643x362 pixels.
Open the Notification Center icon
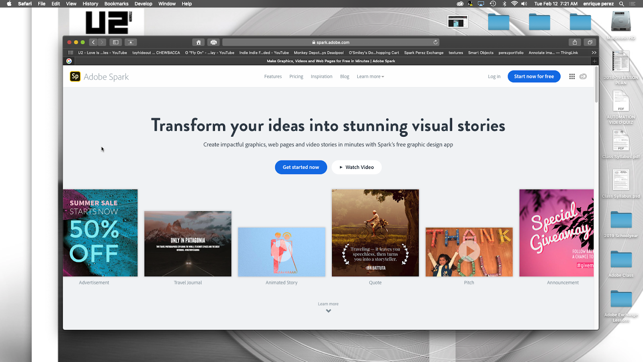coord(633,4)
